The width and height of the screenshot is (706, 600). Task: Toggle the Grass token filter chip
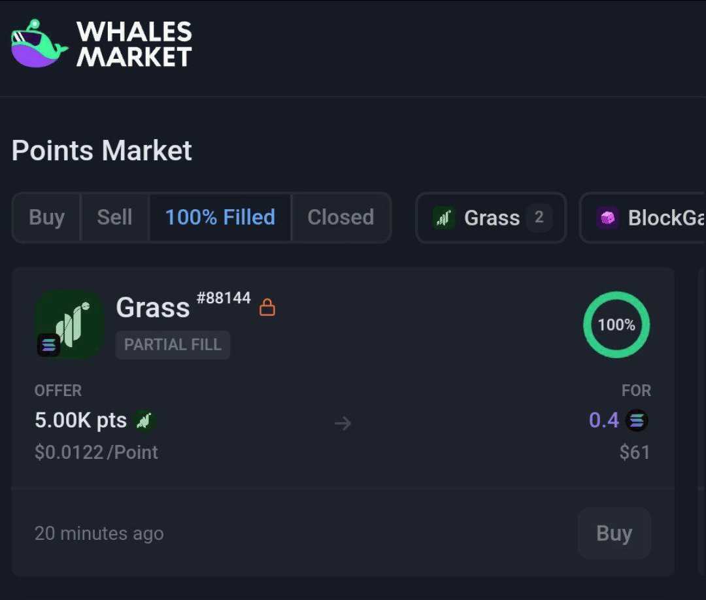pos(491,218)
